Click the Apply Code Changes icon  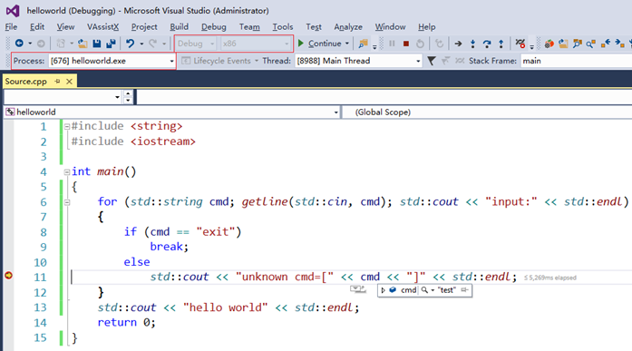point(440,44)
